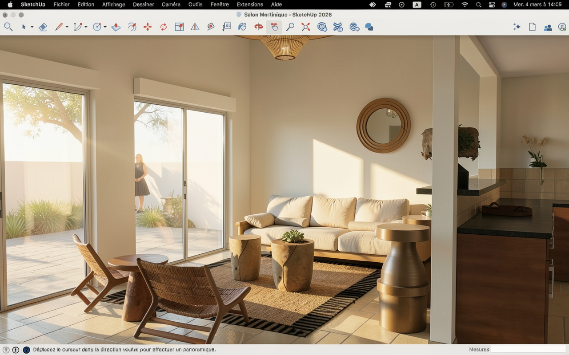Select the Eraser tool
Viewport: 569px width, 355px height.
point(43,27)
